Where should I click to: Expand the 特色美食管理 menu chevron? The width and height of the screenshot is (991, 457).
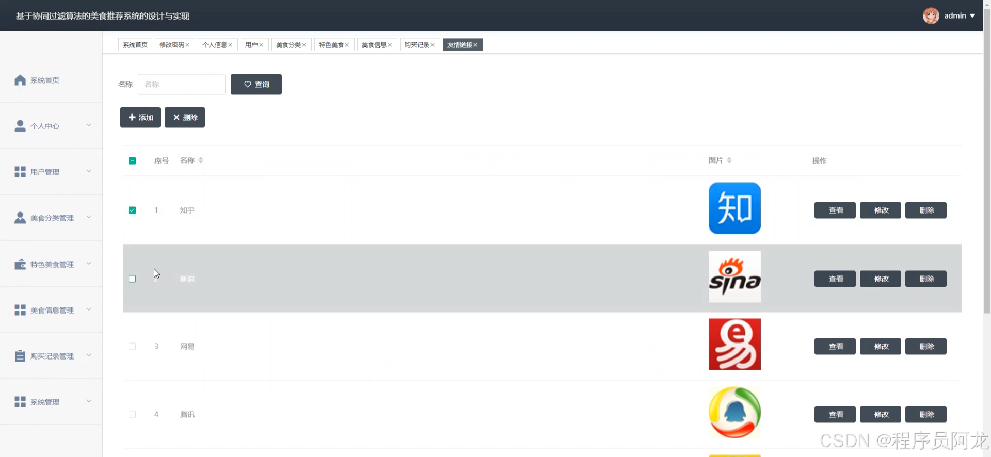[x=89, y=264]
